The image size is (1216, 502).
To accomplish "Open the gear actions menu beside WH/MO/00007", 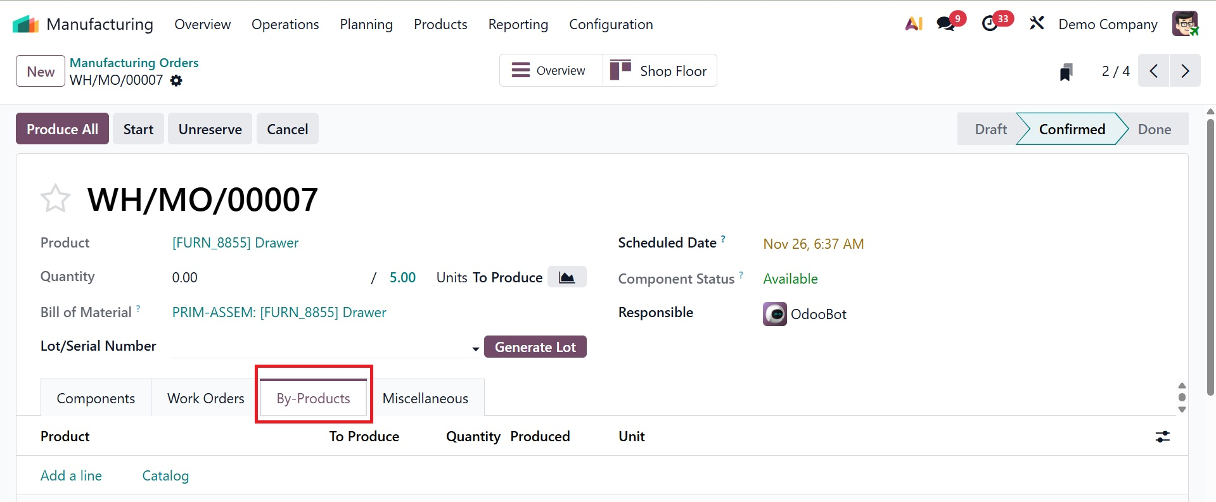I will click(176, 80).
